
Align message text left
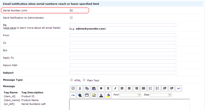tap(122, 88)
